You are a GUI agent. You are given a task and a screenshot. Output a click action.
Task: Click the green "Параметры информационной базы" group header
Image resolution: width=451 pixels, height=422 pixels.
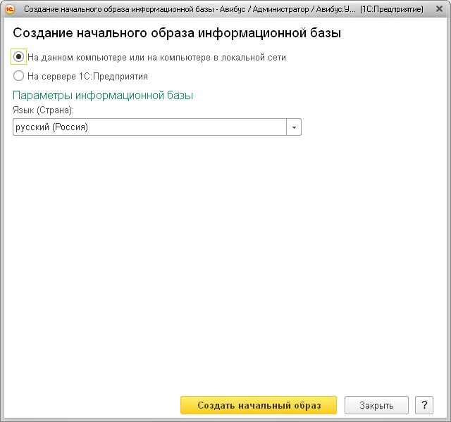click(103, 95)
